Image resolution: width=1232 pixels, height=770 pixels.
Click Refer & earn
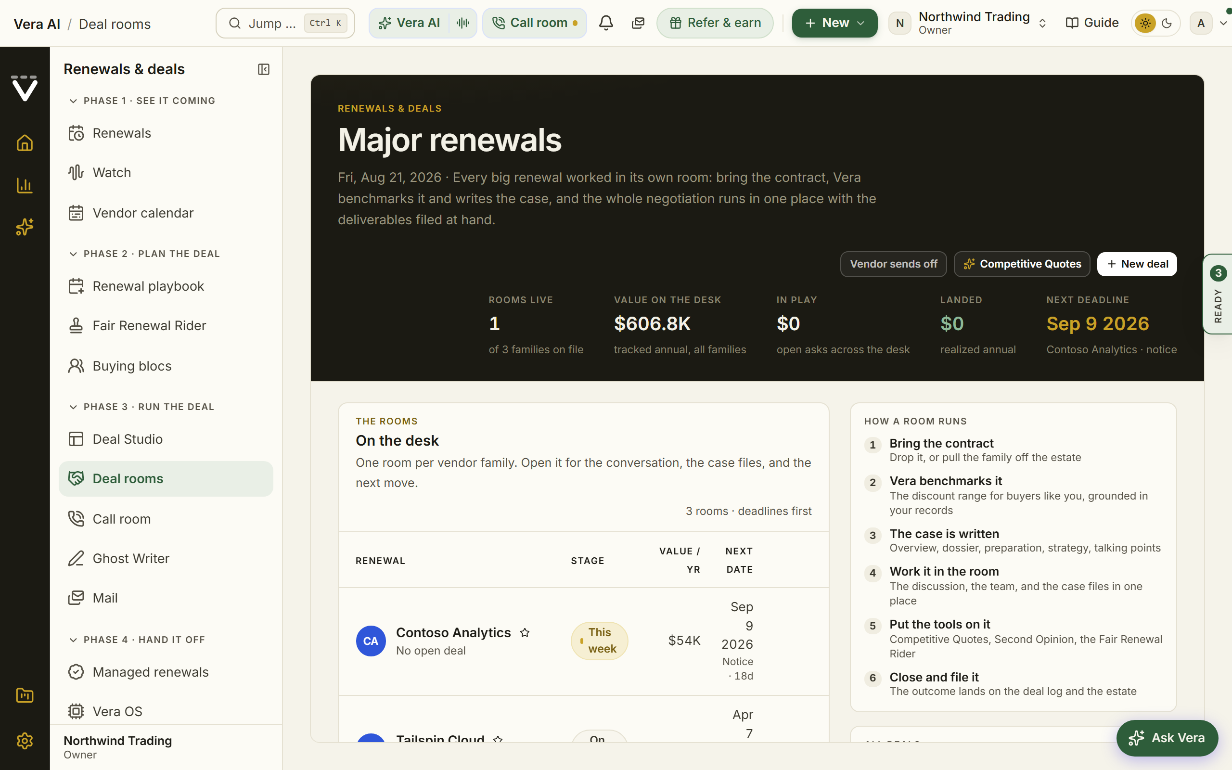[715, 23]
